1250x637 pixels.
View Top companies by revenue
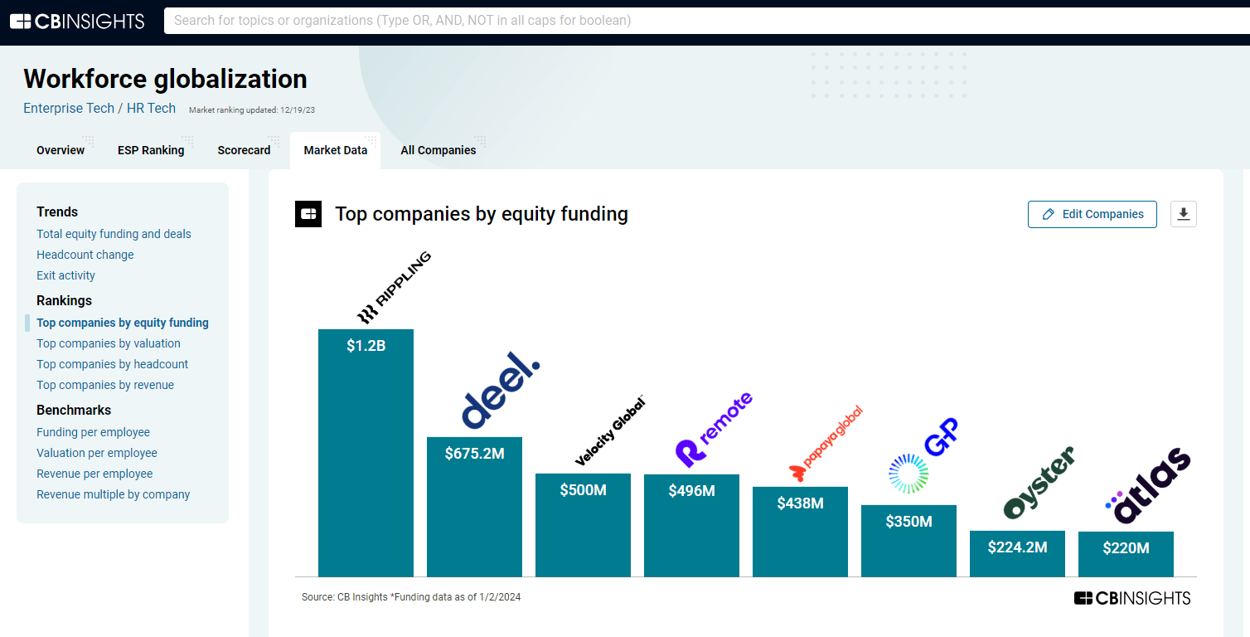point(105,385)
